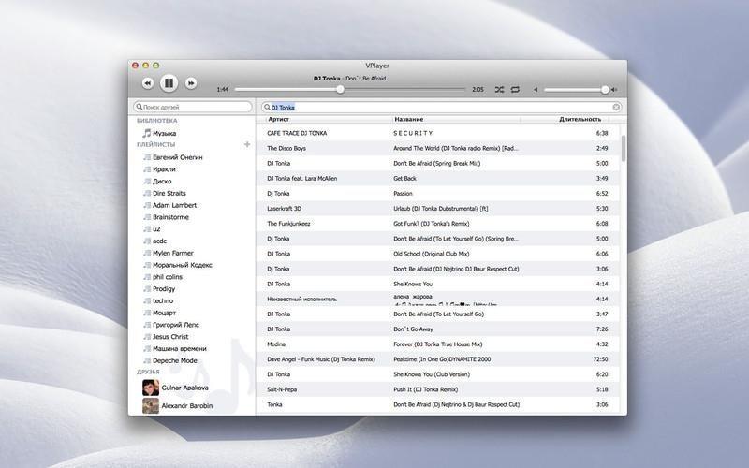Select the track SECURITY

click(437, 133)
